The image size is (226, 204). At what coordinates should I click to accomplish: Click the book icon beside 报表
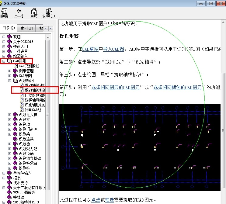pyautogui.click(x=9, y=178)
